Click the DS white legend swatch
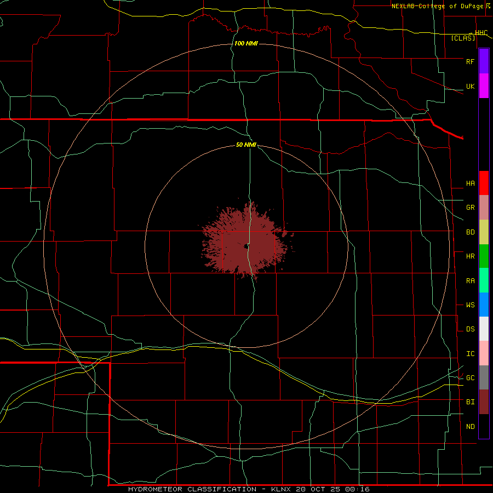The height and width of the screenshot is (493, 493). (484, 329)
